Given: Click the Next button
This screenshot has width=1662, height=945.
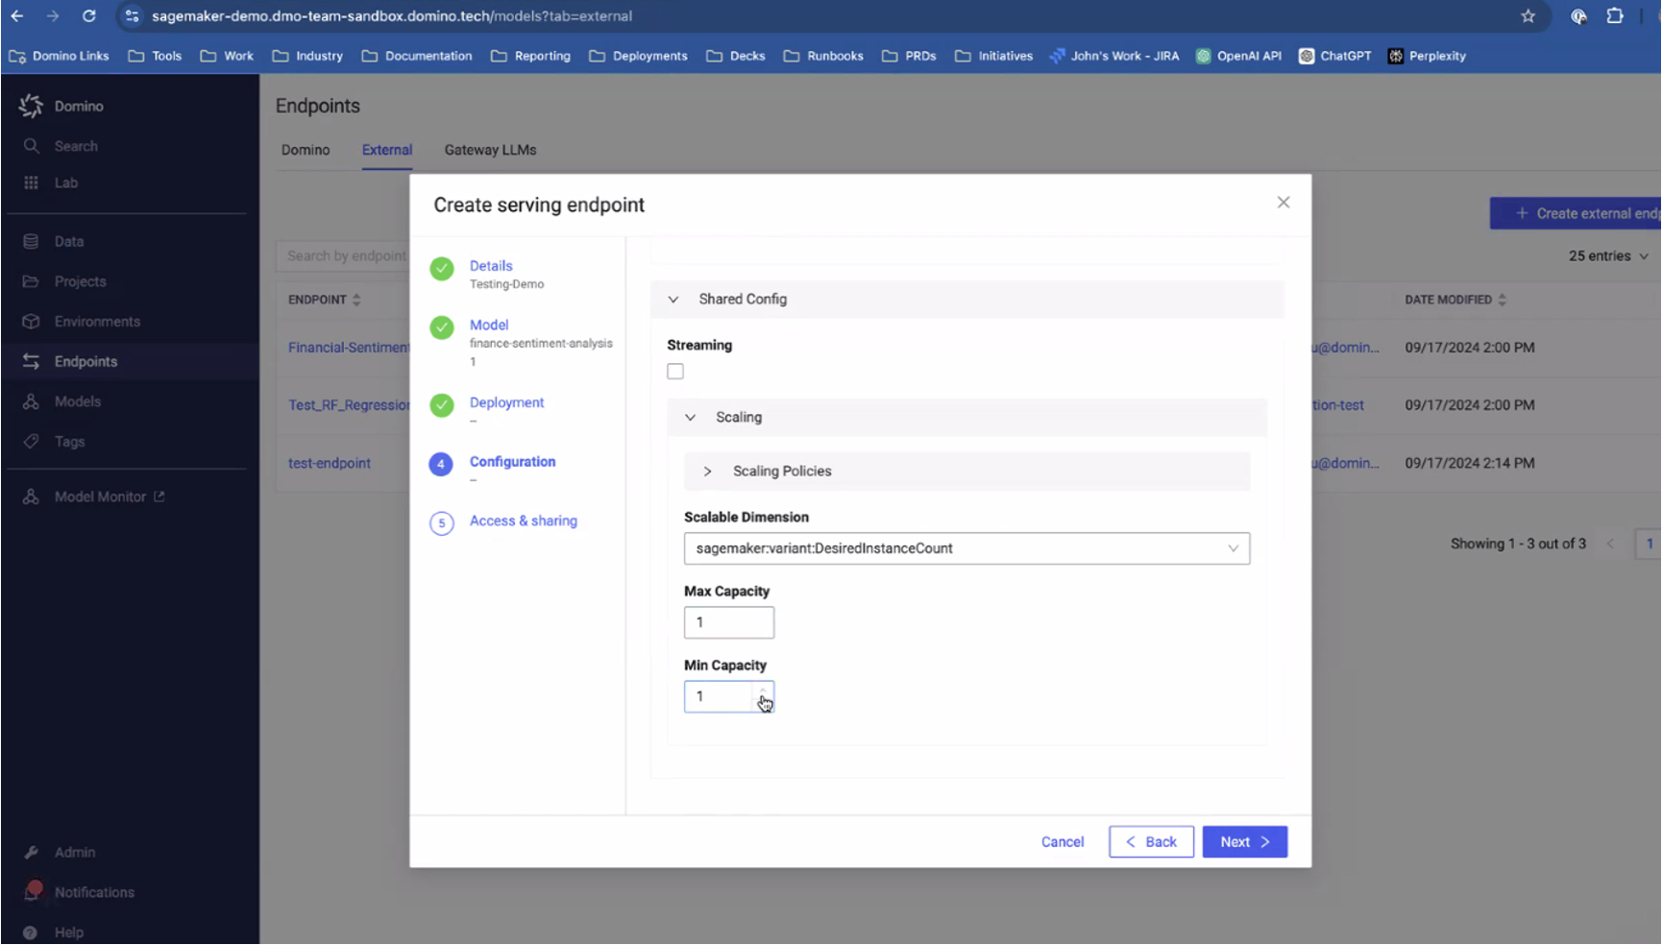Looking at the screenshot, I should [1244, 841].
